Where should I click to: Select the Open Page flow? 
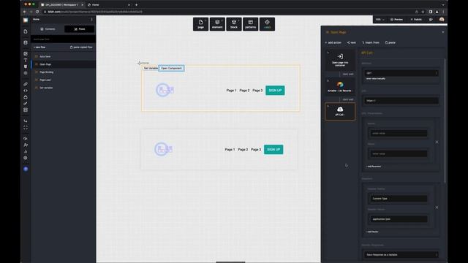pyautogui.click(x=64, y=64)
